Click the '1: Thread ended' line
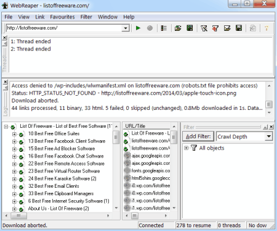This screenshot has height=231, width=277. pyautogui.click(x=31, y=41)
